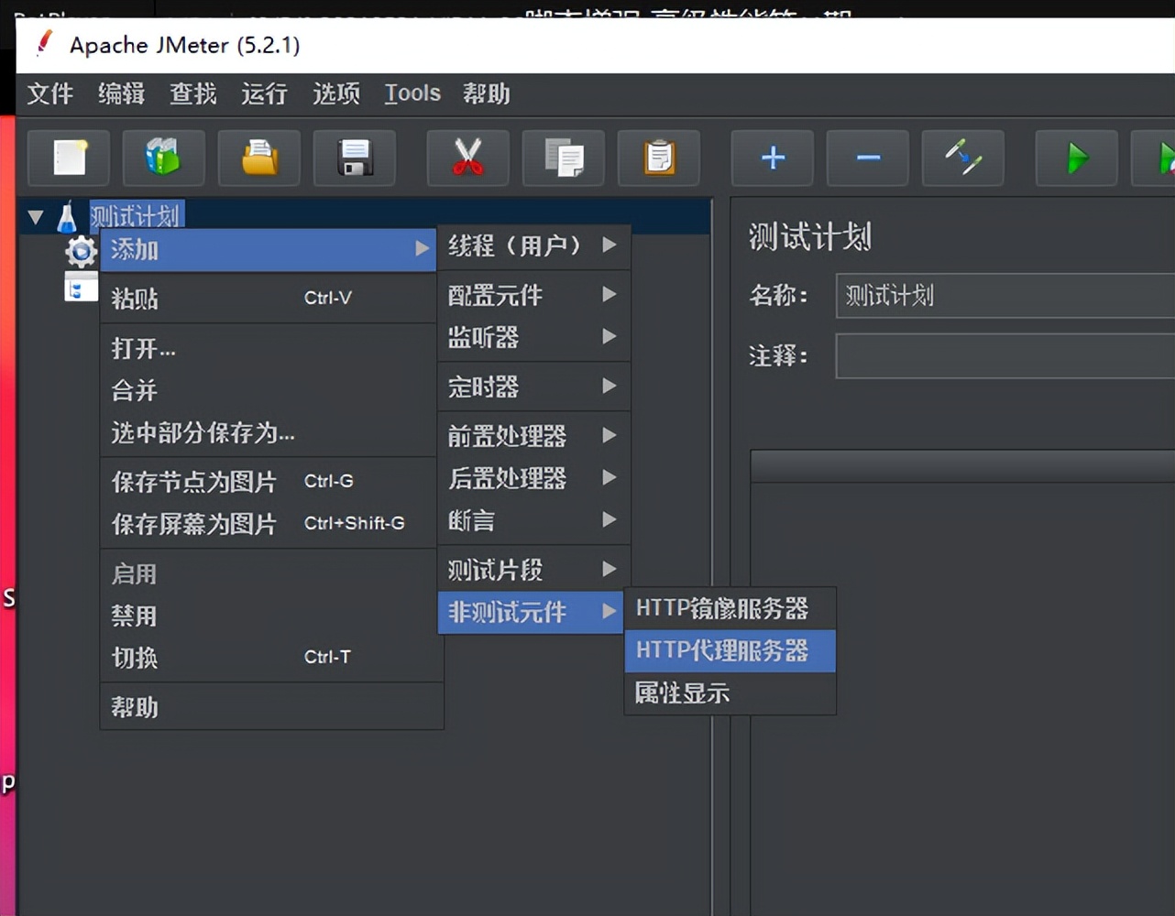Click the gear icon in the tree

pyautogui.click(x=81, y=250)
